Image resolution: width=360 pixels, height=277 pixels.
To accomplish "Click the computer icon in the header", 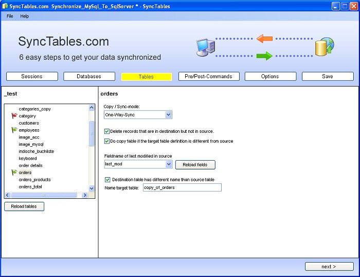I will pyautogui.click(x=206, y=47).
